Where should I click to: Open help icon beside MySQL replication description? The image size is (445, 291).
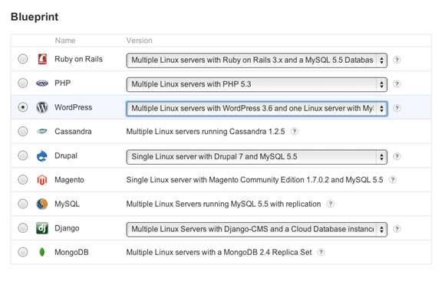(331, 204)
